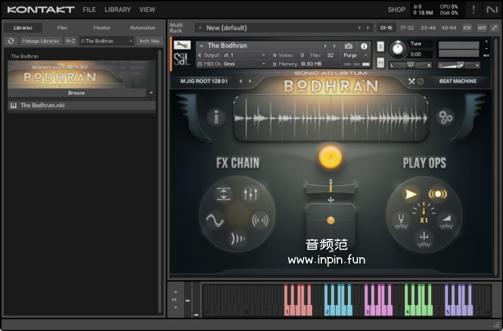Screen dimensions: 503x331
Task: Solo the instrument with S button
Action: [x=380, y=46]
